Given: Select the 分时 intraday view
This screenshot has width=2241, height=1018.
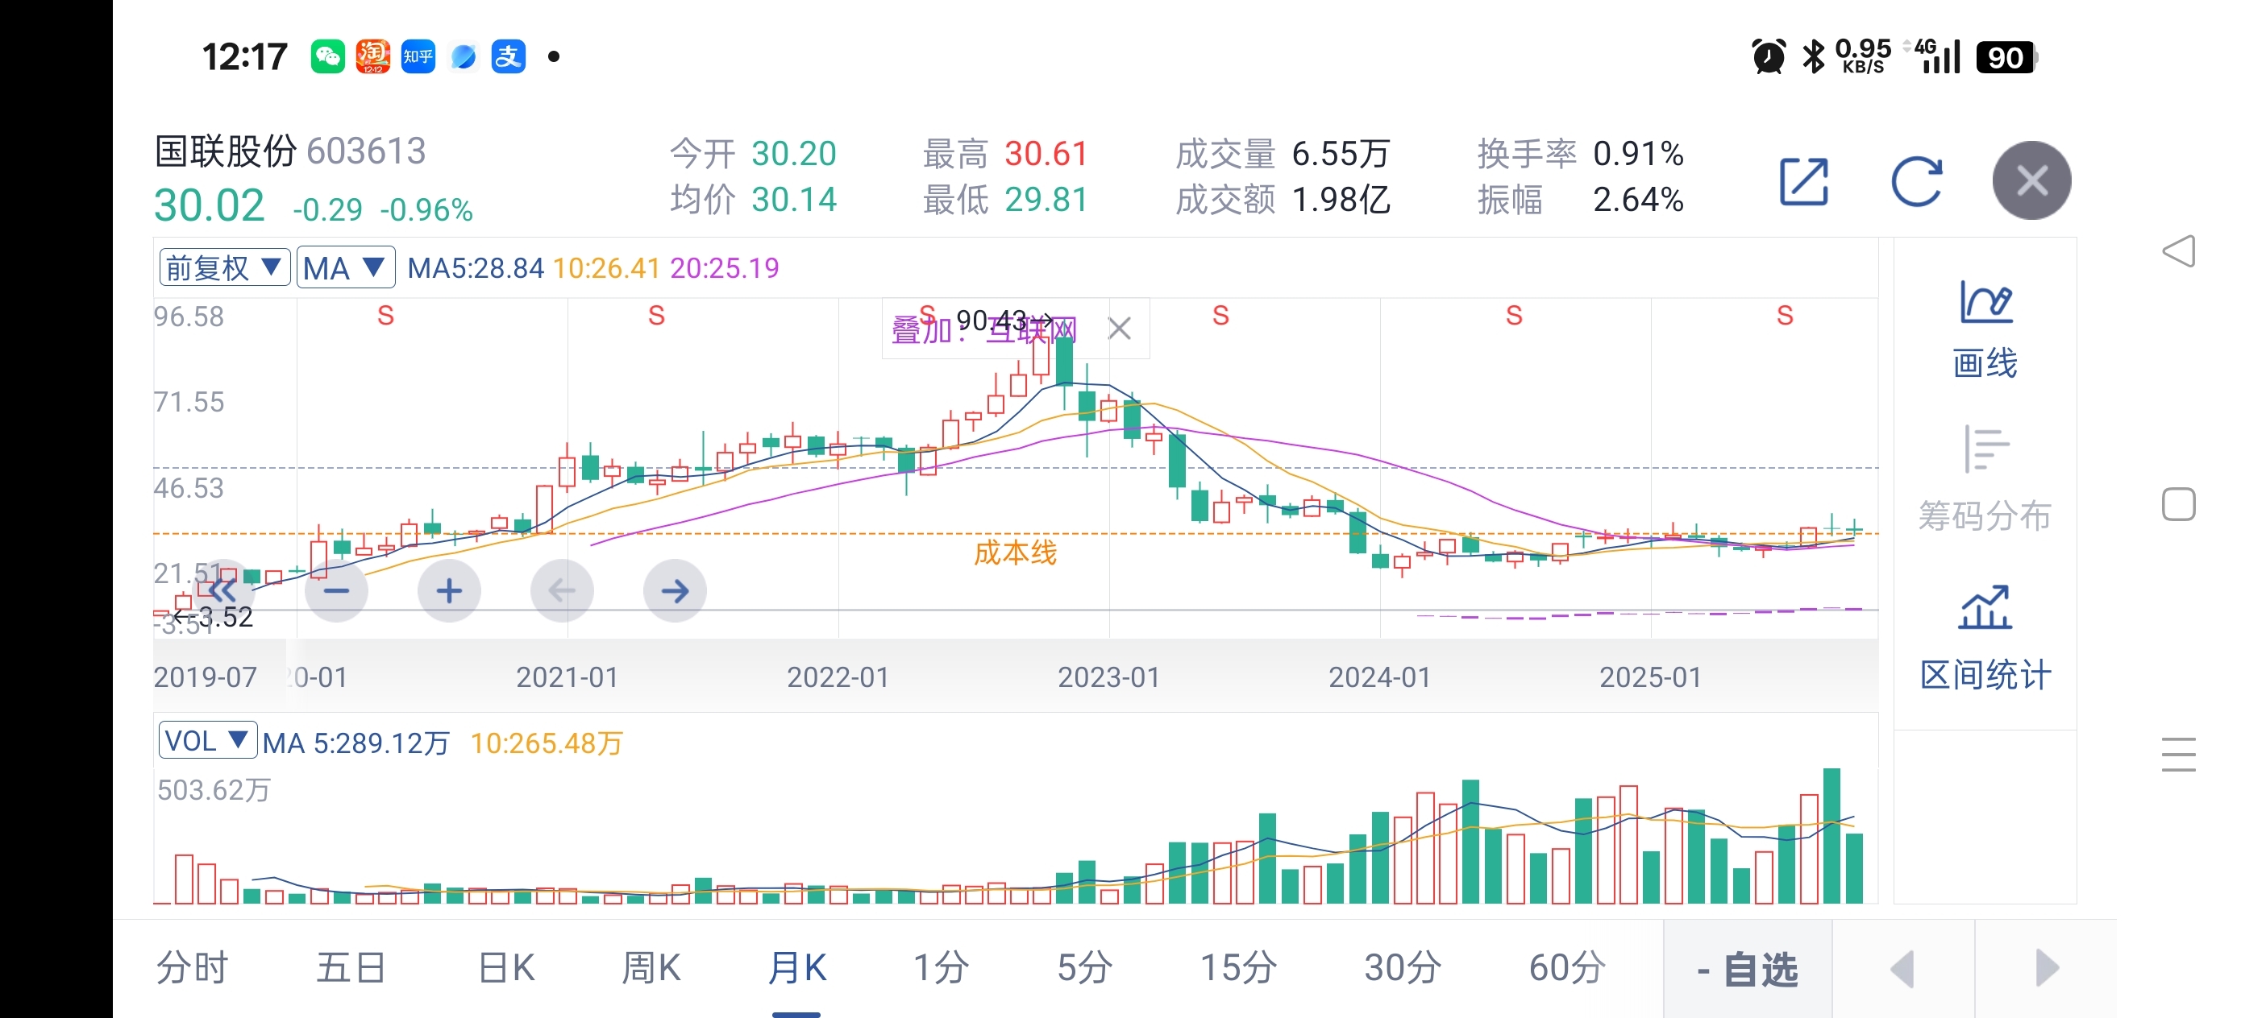Looking at the screenshot, I should [193, 967].
